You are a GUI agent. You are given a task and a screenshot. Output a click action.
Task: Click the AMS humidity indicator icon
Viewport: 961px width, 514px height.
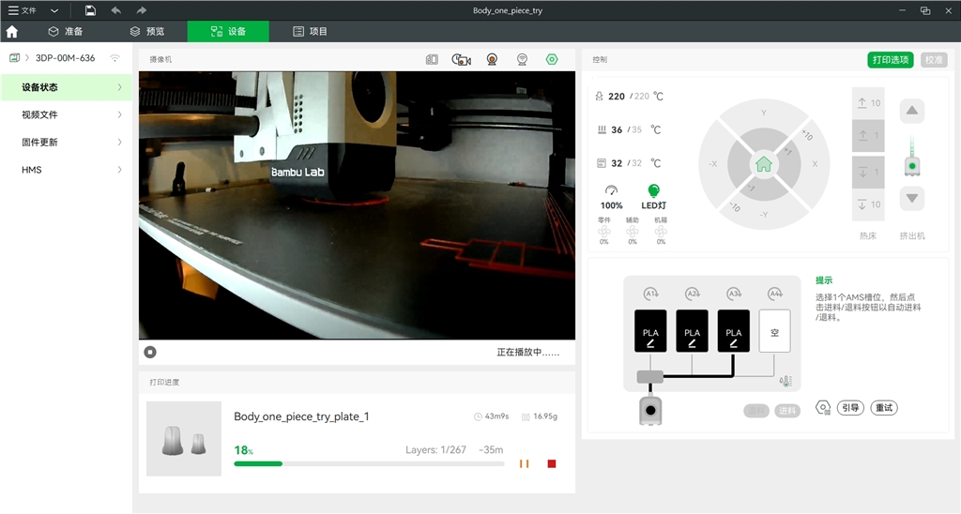point(786,382)
